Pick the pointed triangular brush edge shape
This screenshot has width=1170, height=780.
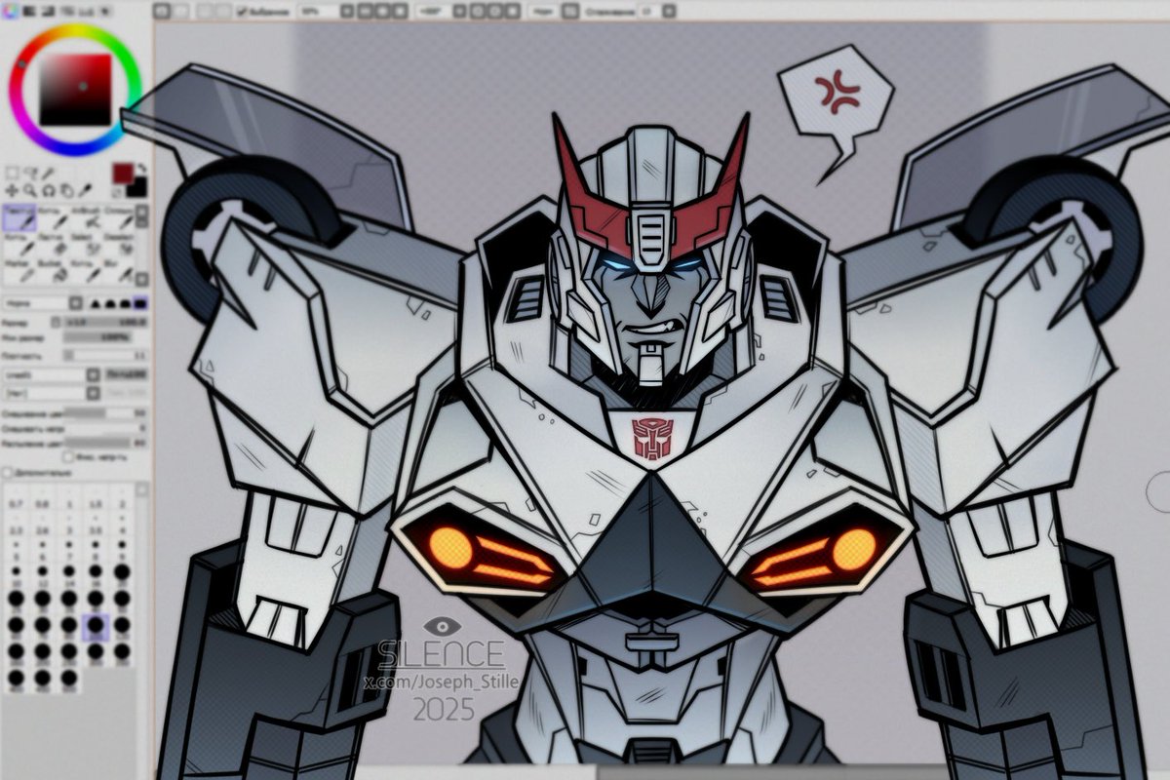pyautogui.click(x=94, y=303)
